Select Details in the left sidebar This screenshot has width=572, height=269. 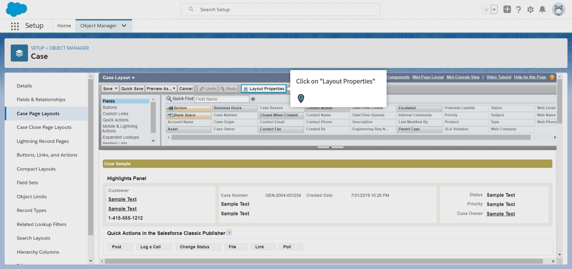pos(24,86)
